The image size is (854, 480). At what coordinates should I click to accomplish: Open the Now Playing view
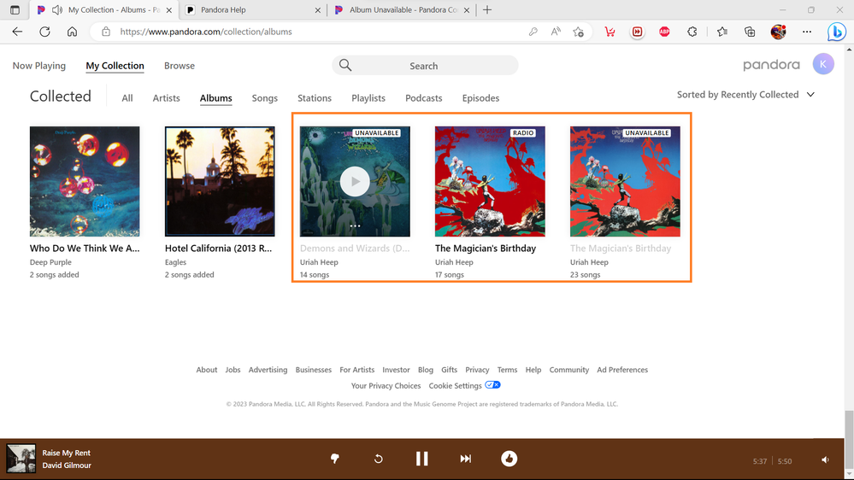click(x=39, y=66)
